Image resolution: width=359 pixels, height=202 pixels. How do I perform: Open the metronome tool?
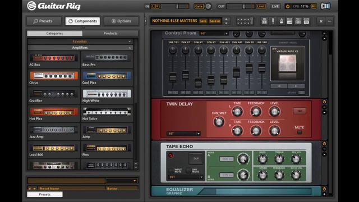[x=282, y=21]
